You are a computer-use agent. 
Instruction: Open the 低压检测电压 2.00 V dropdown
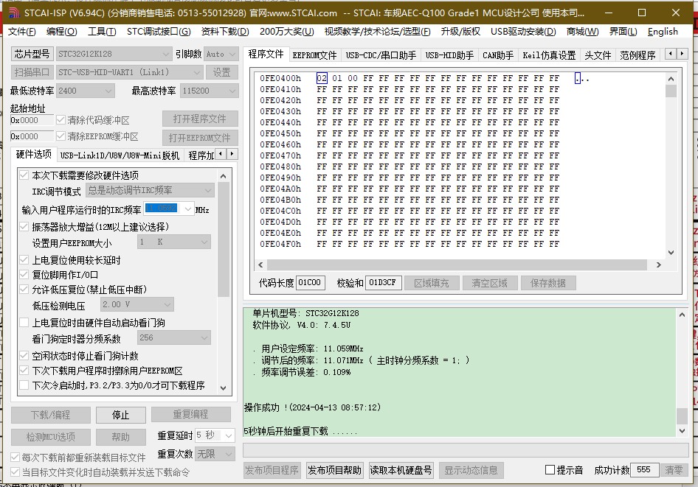[x=137, y=304]
